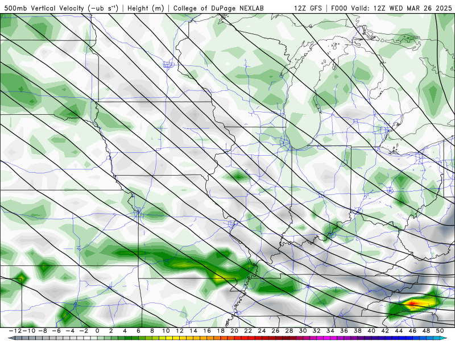Image resolution: width=455 pixels, height=341 pixels.
Task: Click the 14 value on the color scale
Action: 193,331
